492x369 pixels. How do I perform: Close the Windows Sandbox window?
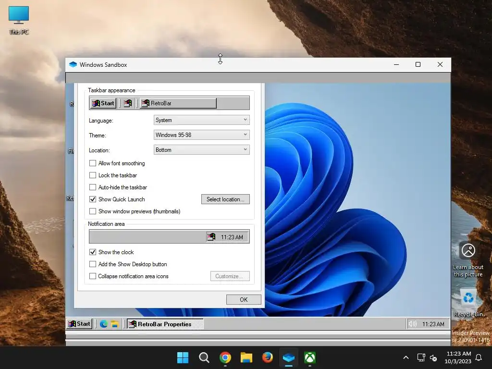(440, 65)
